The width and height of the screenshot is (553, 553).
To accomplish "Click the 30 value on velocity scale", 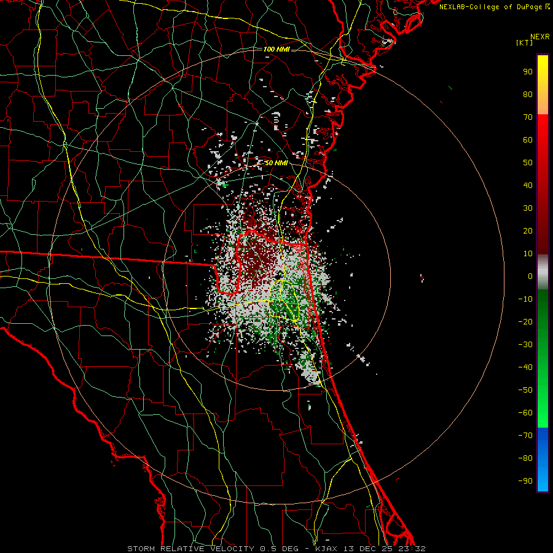I will tap(528, 208).
